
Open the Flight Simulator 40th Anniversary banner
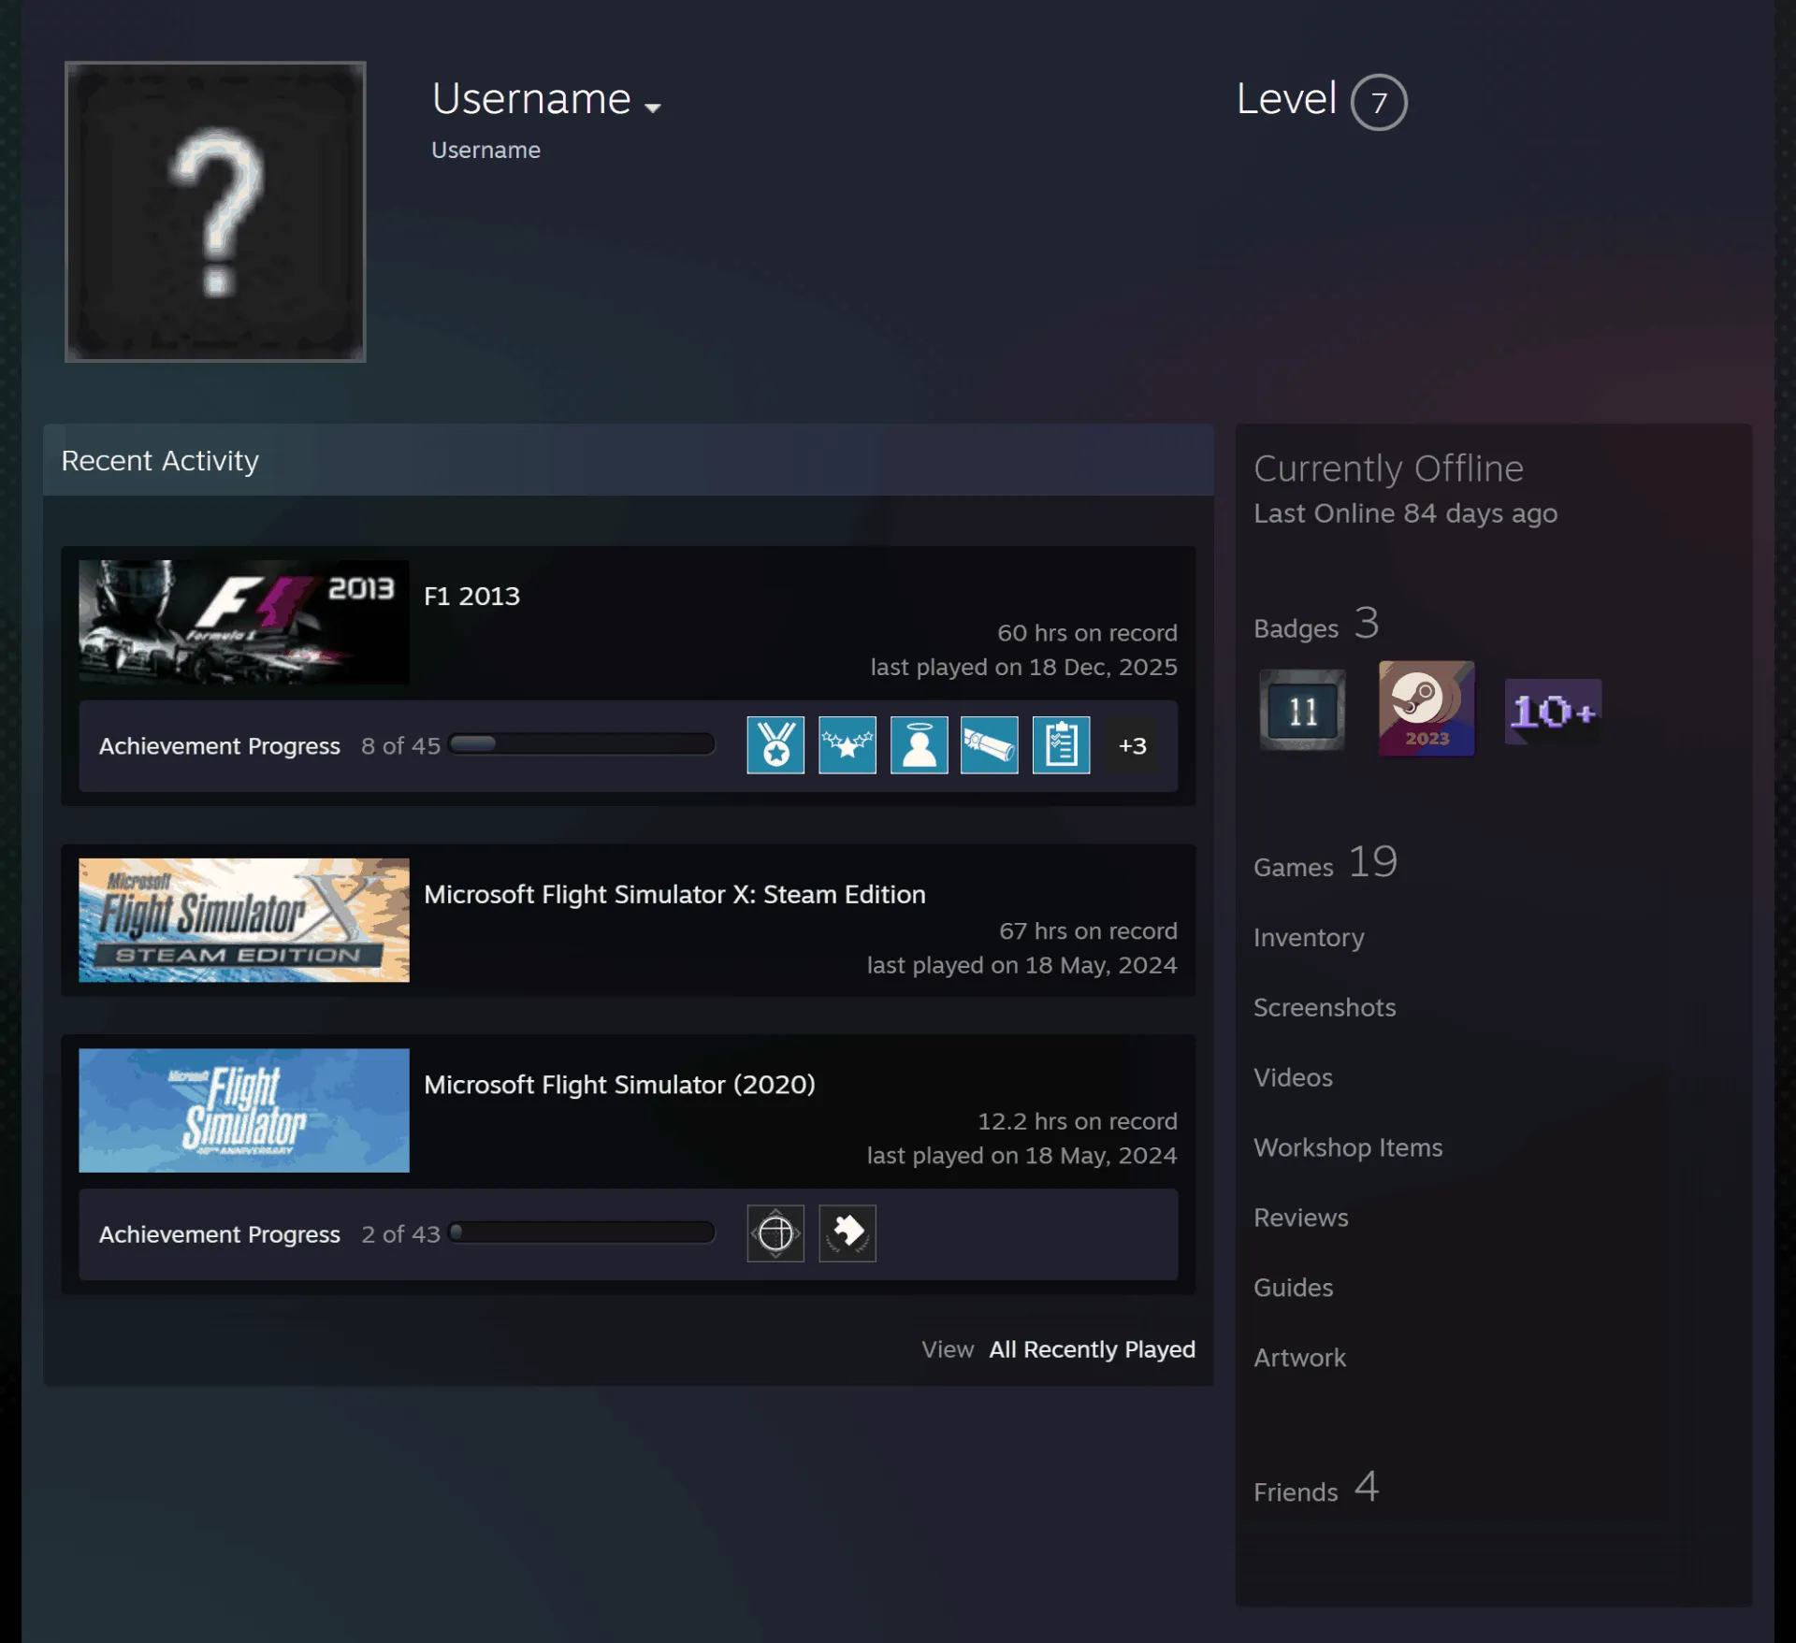pos(244,1110)
